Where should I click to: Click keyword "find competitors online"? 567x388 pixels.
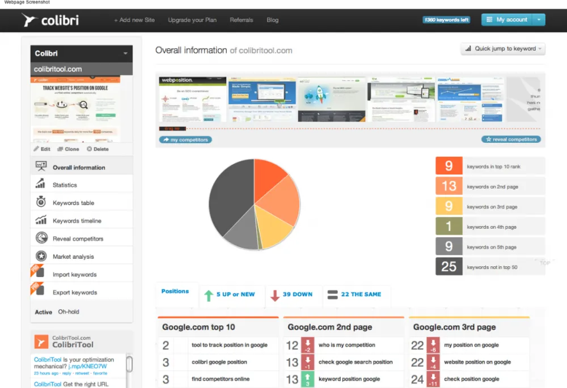[x=220, y=379]
